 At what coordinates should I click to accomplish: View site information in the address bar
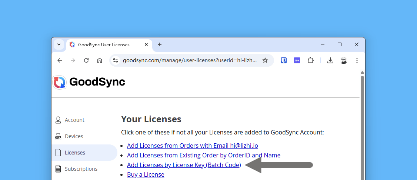coord(116,60)
